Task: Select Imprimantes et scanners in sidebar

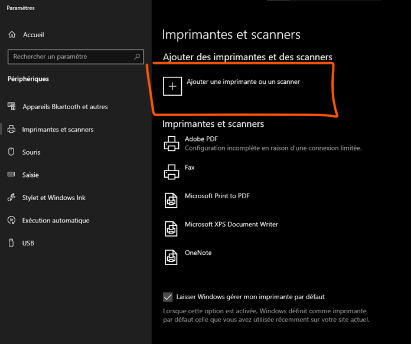Action: pyautogui.click(x=57, y=129)
